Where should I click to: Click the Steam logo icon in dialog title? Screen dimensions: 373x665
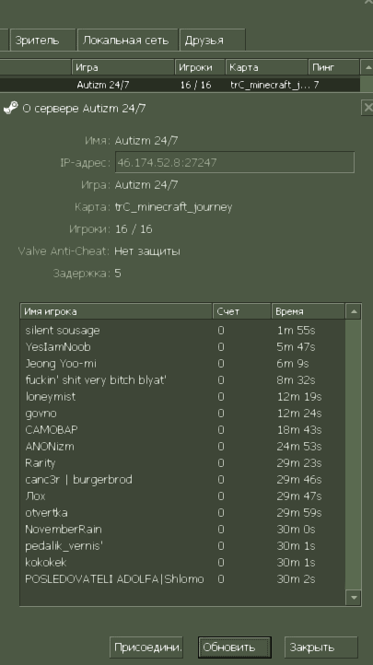11,108
